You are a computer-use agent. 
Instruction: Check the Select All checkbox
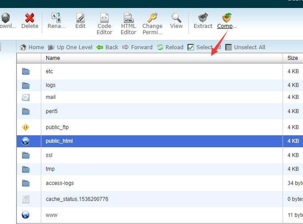click(x=191, y=47)
